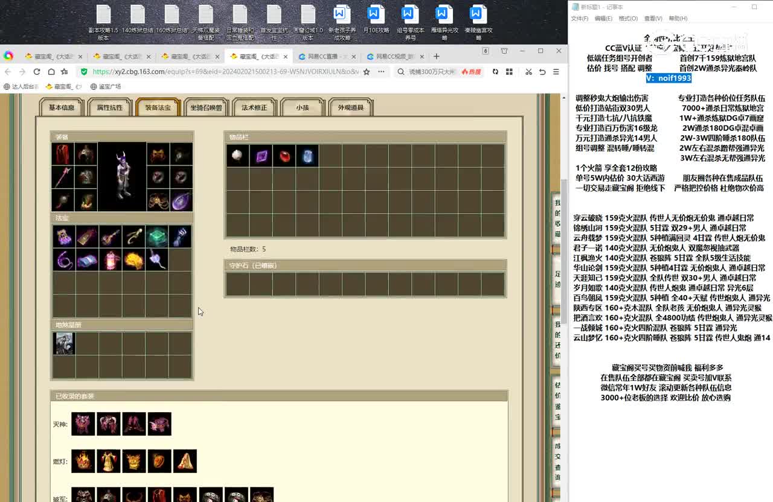Image resolution: width=773 pixels, height=502 pixels.
Task: Bookmark this page with the star icon
Action: (367, 71)
